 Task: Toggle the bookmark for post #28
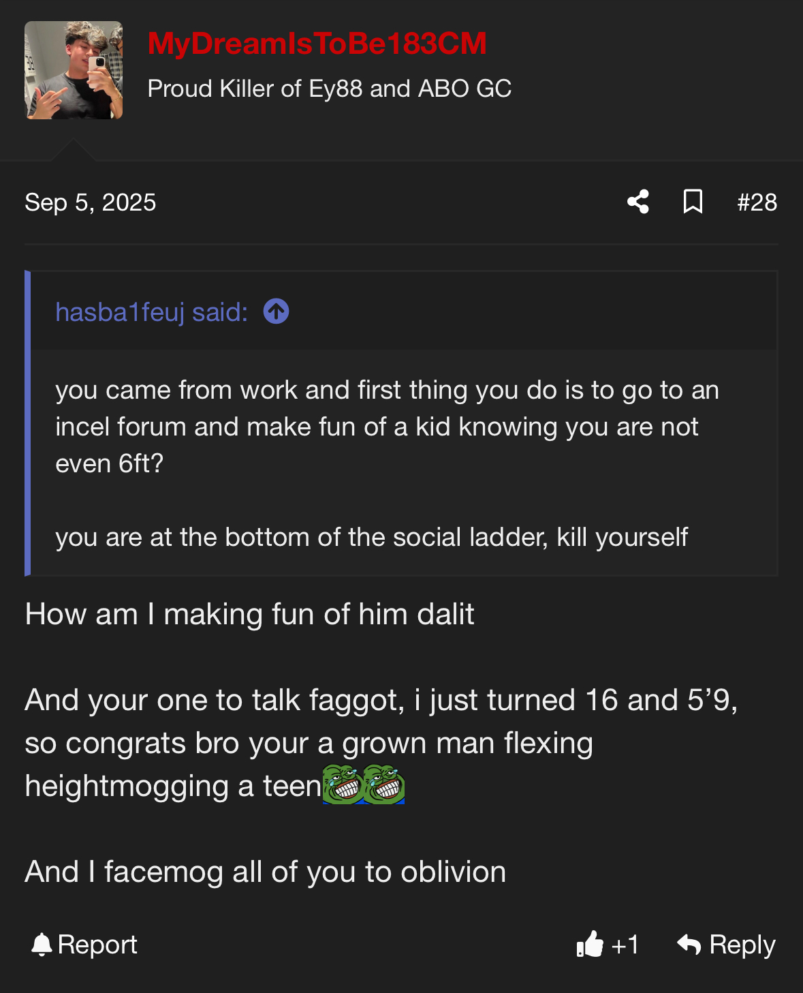point(693,202)
